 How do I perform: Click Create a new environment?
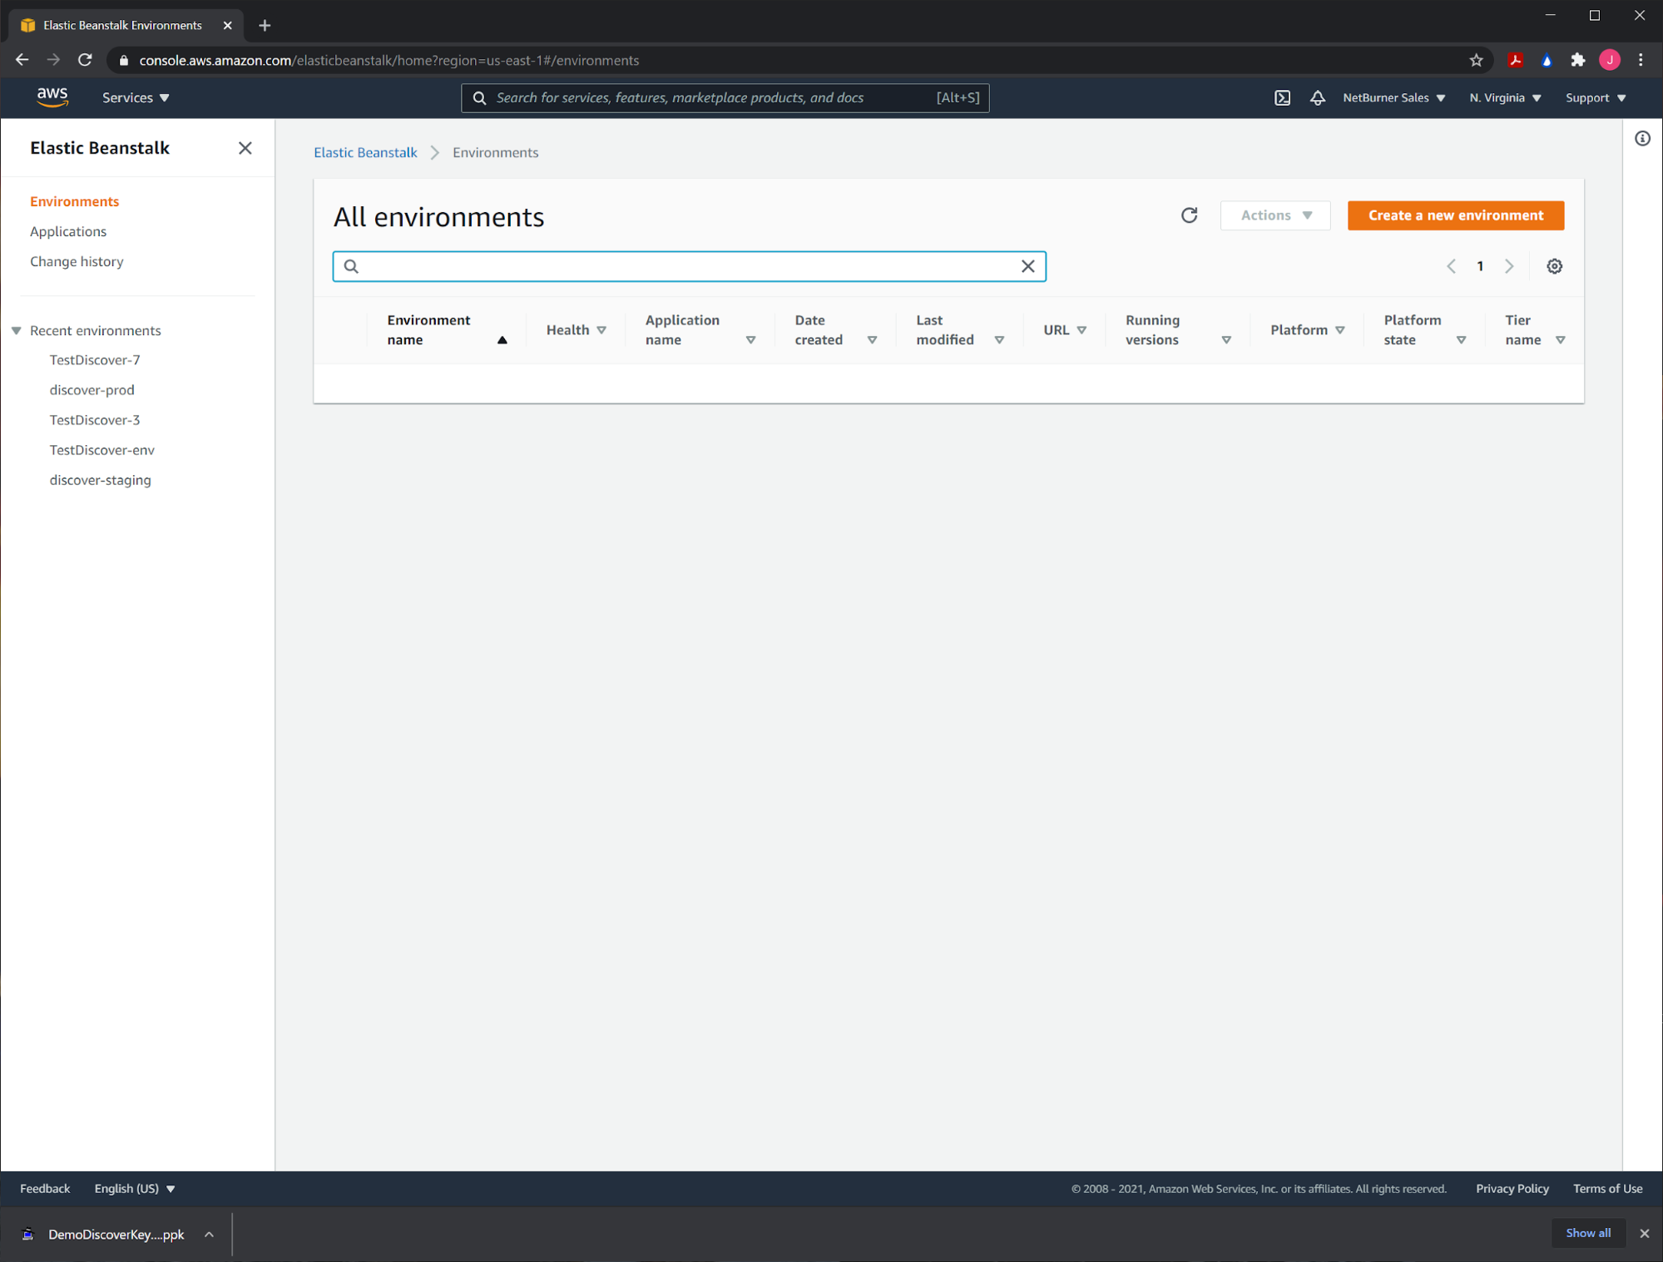point(1455,215)
